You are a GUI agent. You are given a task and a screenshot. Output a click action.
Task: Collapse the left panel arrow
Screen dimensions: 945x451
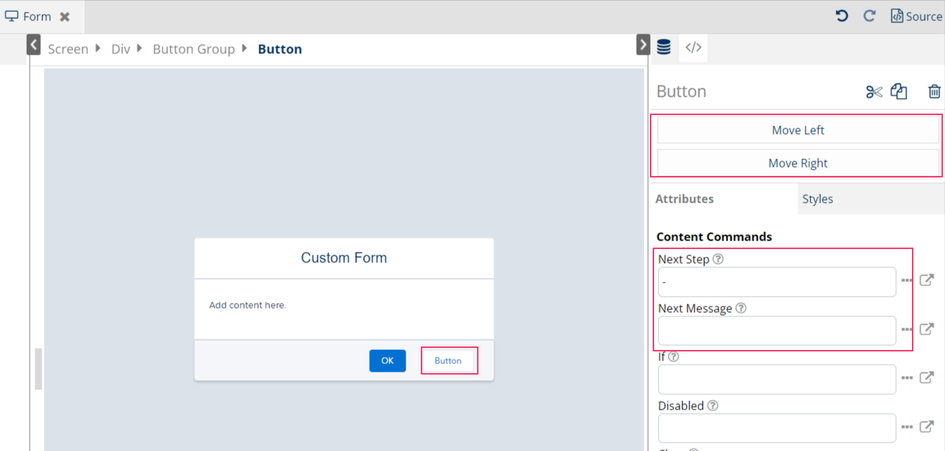(34, 46)
